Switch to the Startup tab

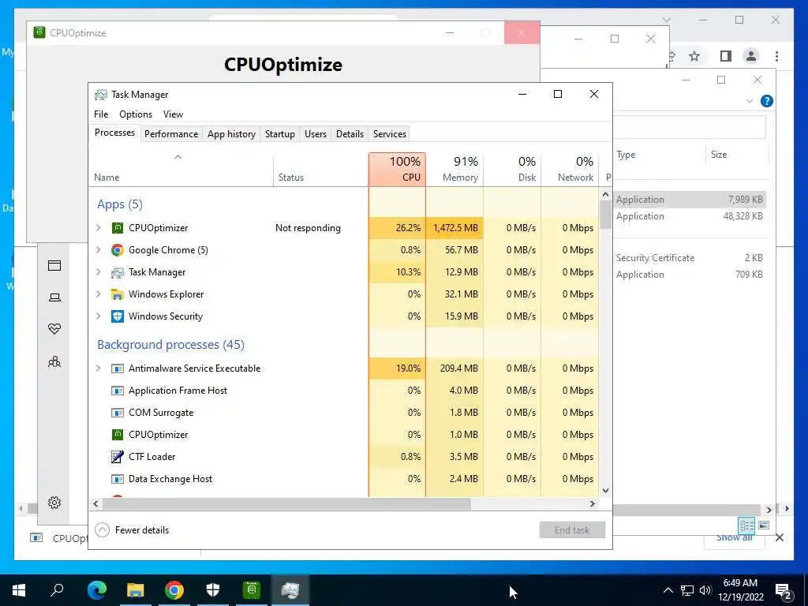click(x=280, y=134)
